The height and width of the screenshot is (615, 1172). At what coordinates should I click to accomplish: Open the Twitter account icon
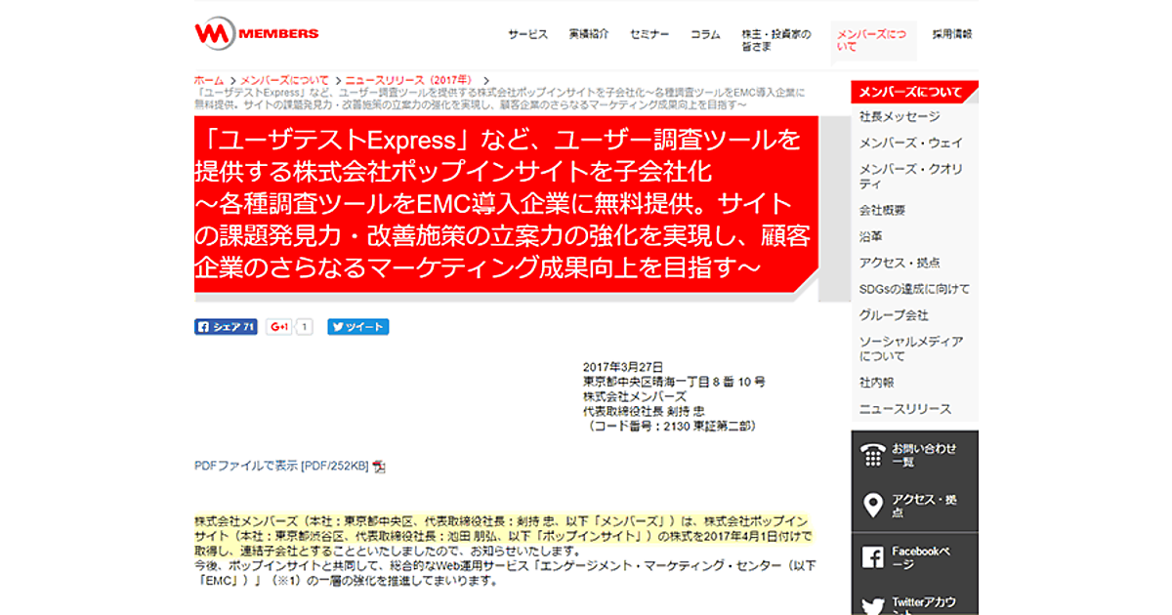pos(872,605)
